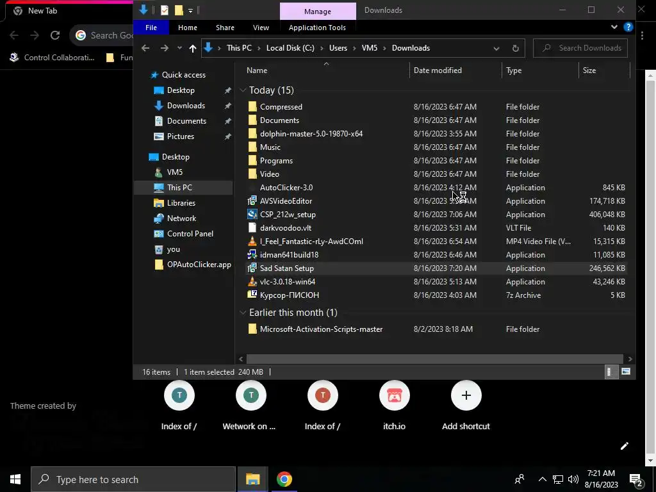Image resolution: width=656 pixels, height=492 pixels.
Task: Open Explorer Help question mark icon
Action: coord(628,27)
